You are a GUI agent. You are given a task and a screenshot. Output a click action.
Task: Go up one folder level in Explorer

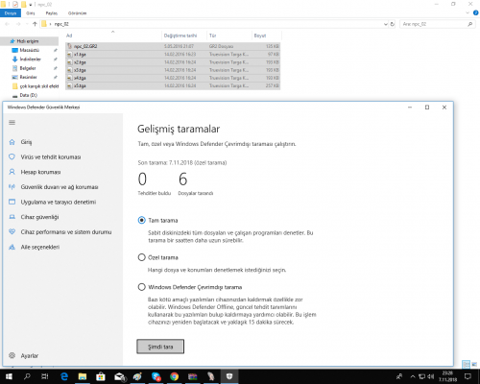[x=35, y=24]
